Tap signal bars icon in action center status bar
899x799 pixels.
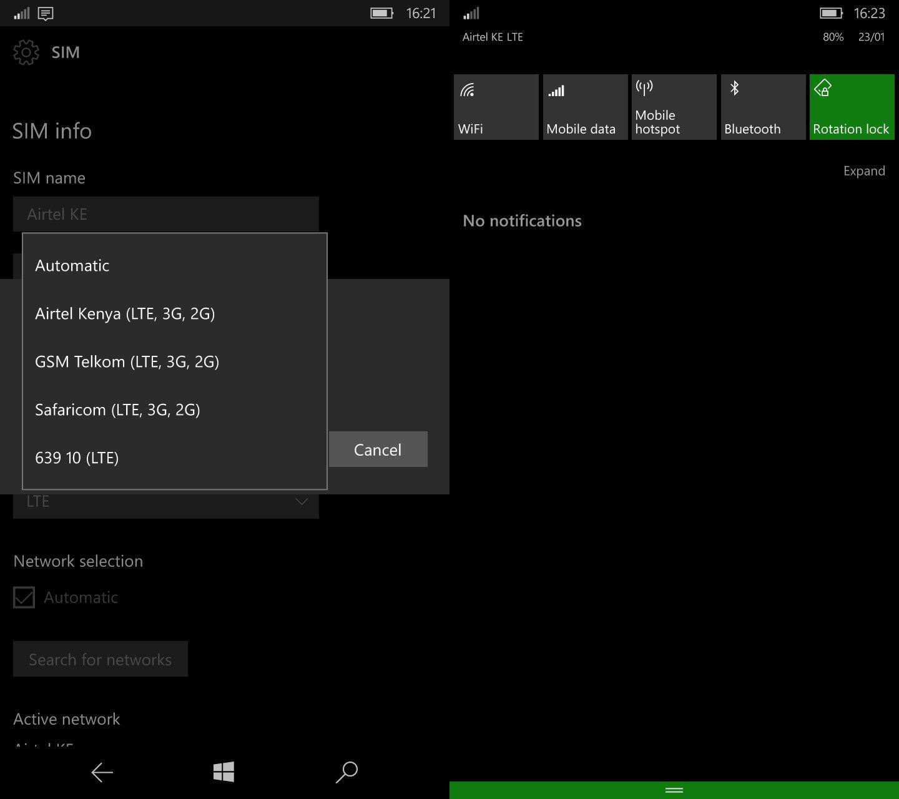click(x=471, y=13)
